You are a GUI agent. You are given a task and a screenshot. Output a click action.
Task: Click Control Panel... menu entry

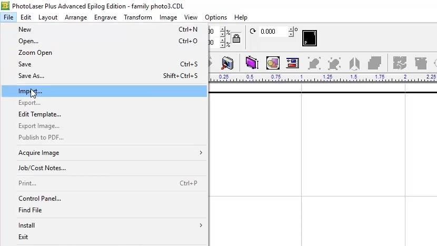(39, 199)
